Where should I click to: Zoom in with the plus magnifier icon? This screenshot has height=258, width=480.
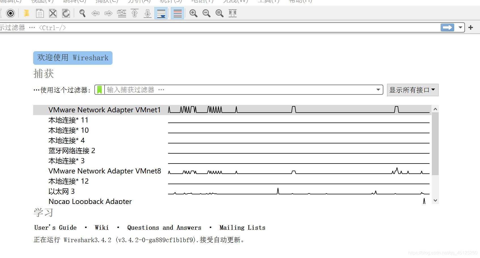(194, 13)
